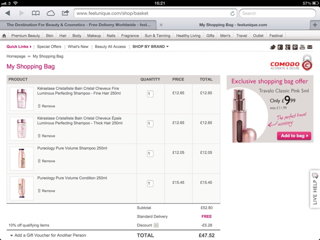Open the Nails category menu
The height and width of the screenshot is (240, 320).
click(111, 35)
